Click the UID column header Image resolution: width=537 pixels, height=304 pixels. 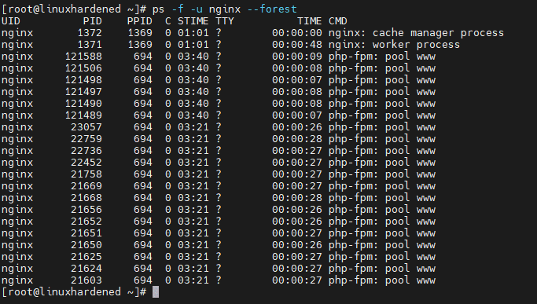[11, 21]
